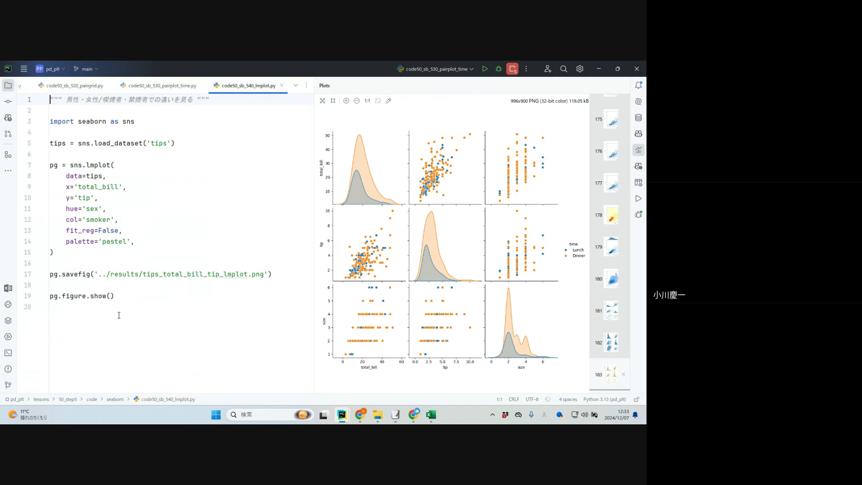Open the Terminal tool window
The width and height of the screenshot is (862, 485).
coord(8,353)
